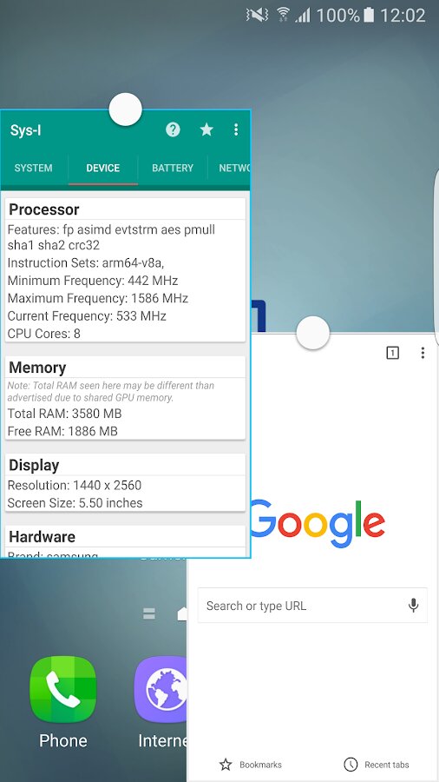Image resolution: width=439 pixels, height=782 pixels.
Task: Tap the Wi-Fi icon in status bar
Action: tap(283, 15)
